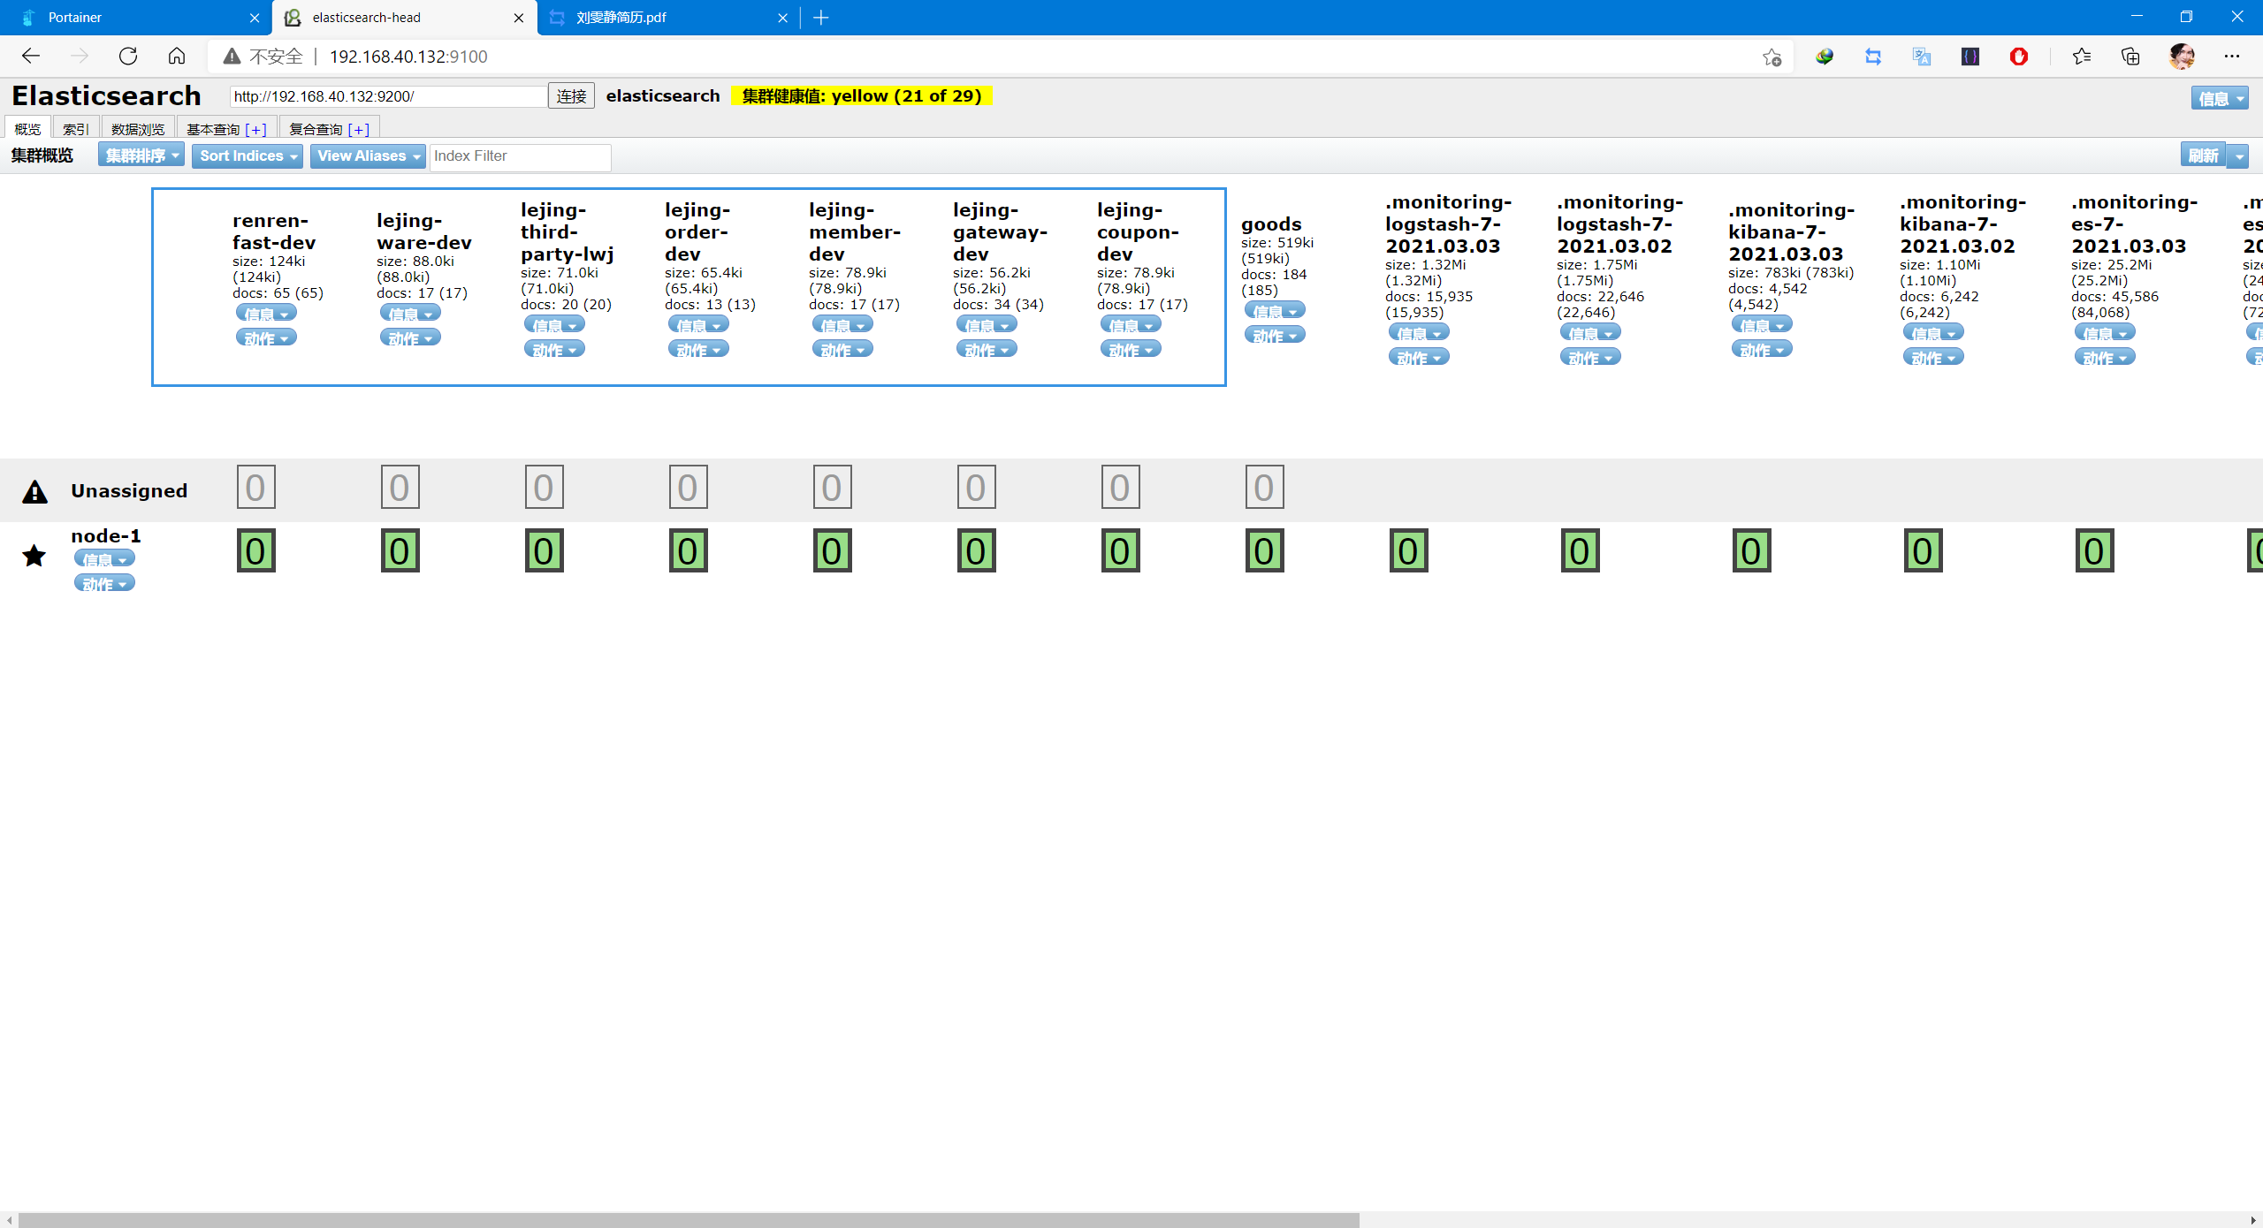Screen dimensions: 2263x1228
Task: Open 信息 dropdown for goods index
Action: coord(1275,311)
